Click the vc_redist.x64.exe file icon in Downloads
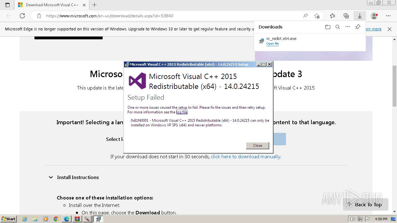397x223 pixels. [x=261, y=41]
